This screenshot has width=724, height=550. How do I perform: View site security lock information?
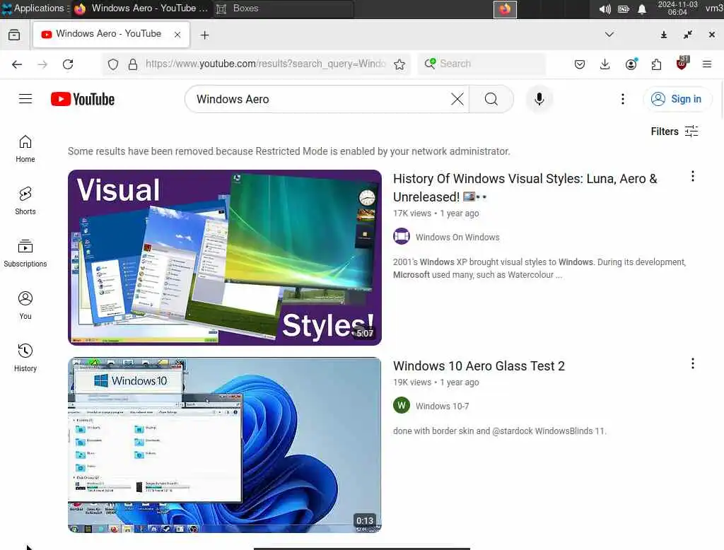133,64
